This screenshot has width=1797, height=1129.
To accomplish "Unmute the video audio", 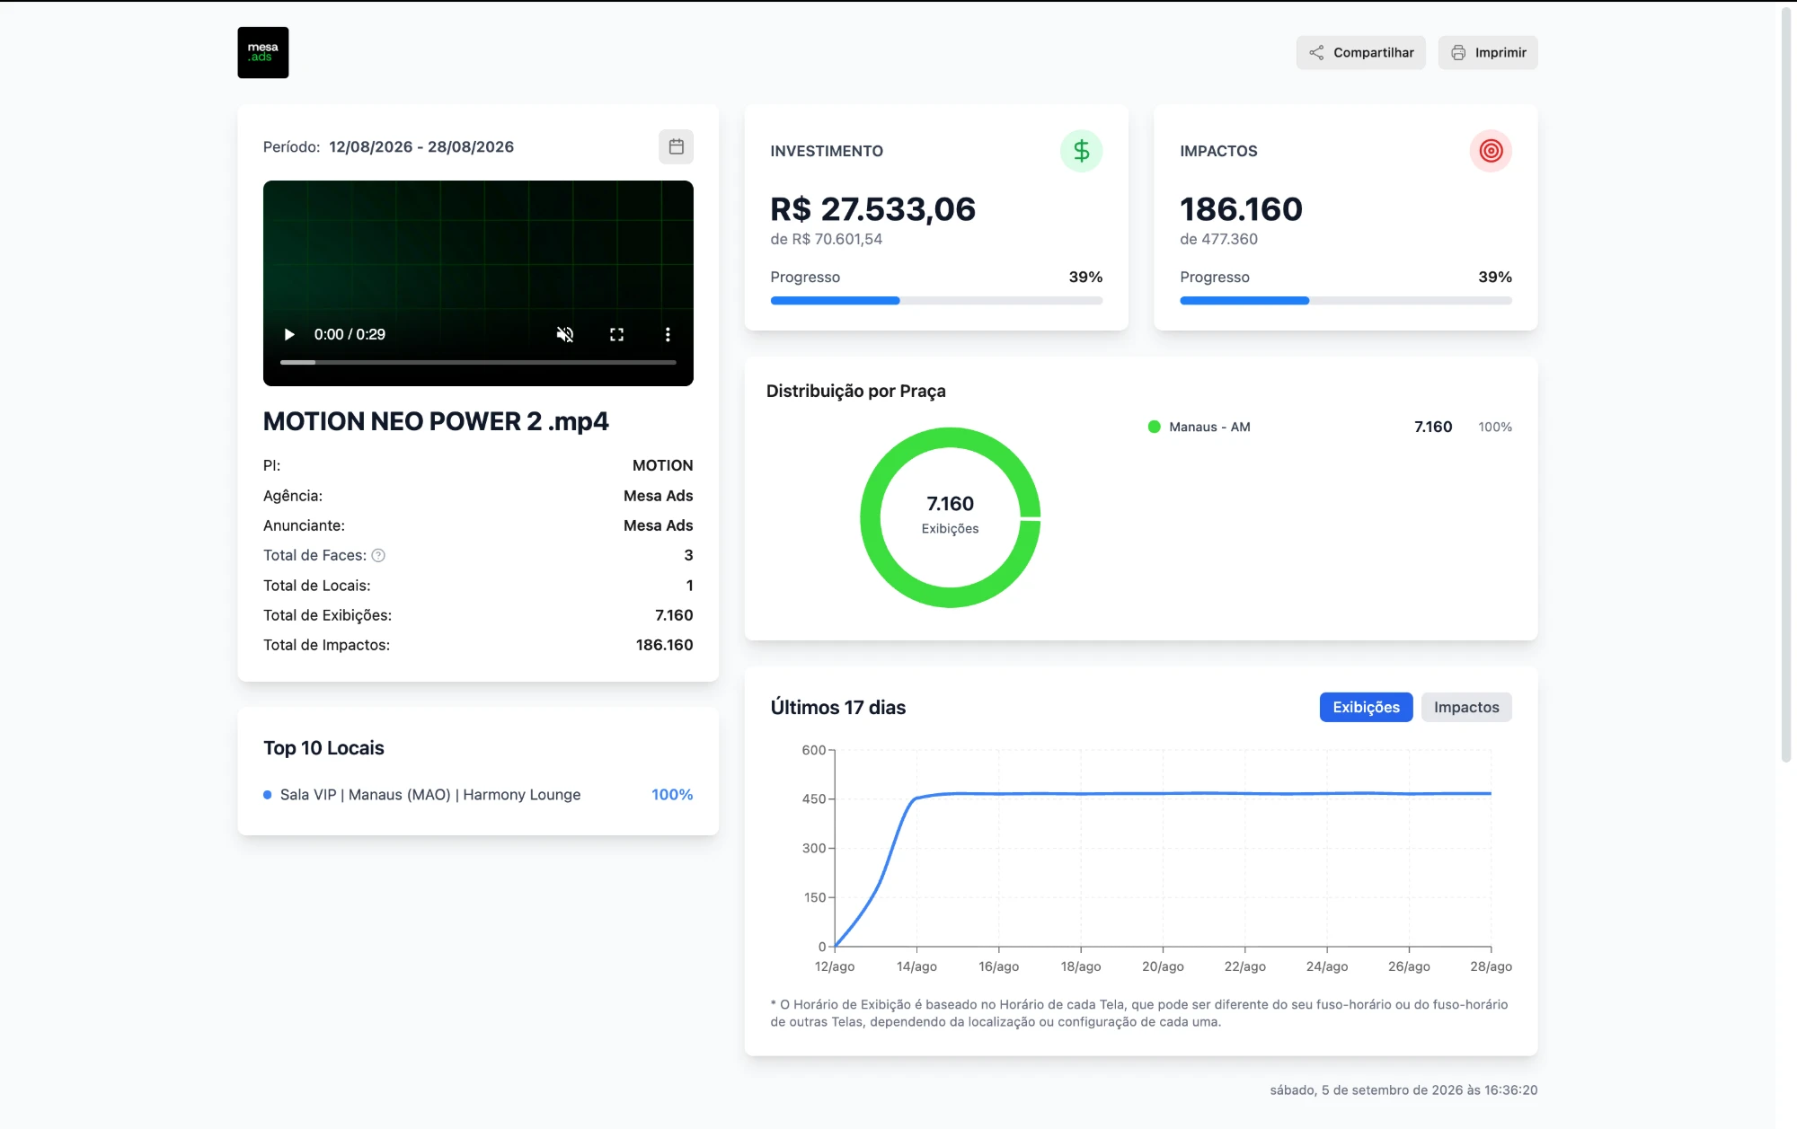I will pos(564,334).
